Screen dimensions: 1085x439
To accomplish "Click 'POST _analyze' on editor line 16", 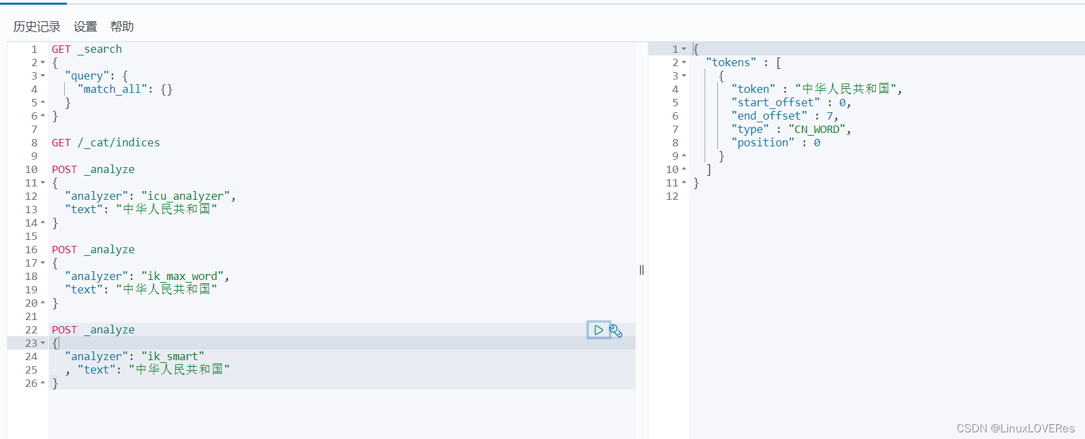I will [x=93, y=250].
